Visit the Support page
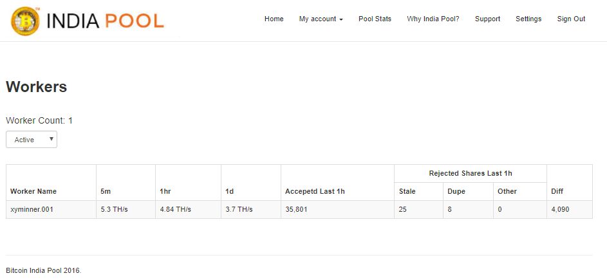This screenshot has width=607, height=280. tap(487, 19)
